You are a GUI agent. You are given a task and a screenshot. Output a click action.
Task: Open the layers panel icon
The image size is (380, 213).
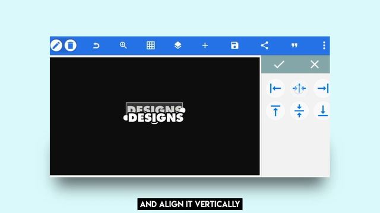(x=178, y=46)
